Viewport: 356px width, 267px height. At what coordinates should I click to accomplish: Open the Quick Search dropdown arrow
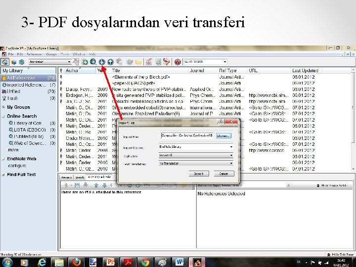click(x=225, y=62)
